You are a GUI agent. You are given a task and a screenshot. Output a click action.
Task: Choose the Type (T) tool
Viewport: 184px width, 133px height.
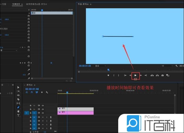tap(18, 115)
